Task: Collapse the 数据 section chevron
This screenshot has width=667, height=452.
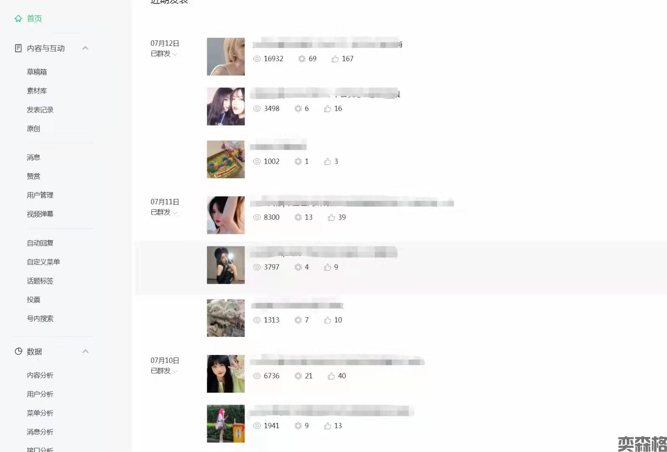Action: (x=85, y=351)
